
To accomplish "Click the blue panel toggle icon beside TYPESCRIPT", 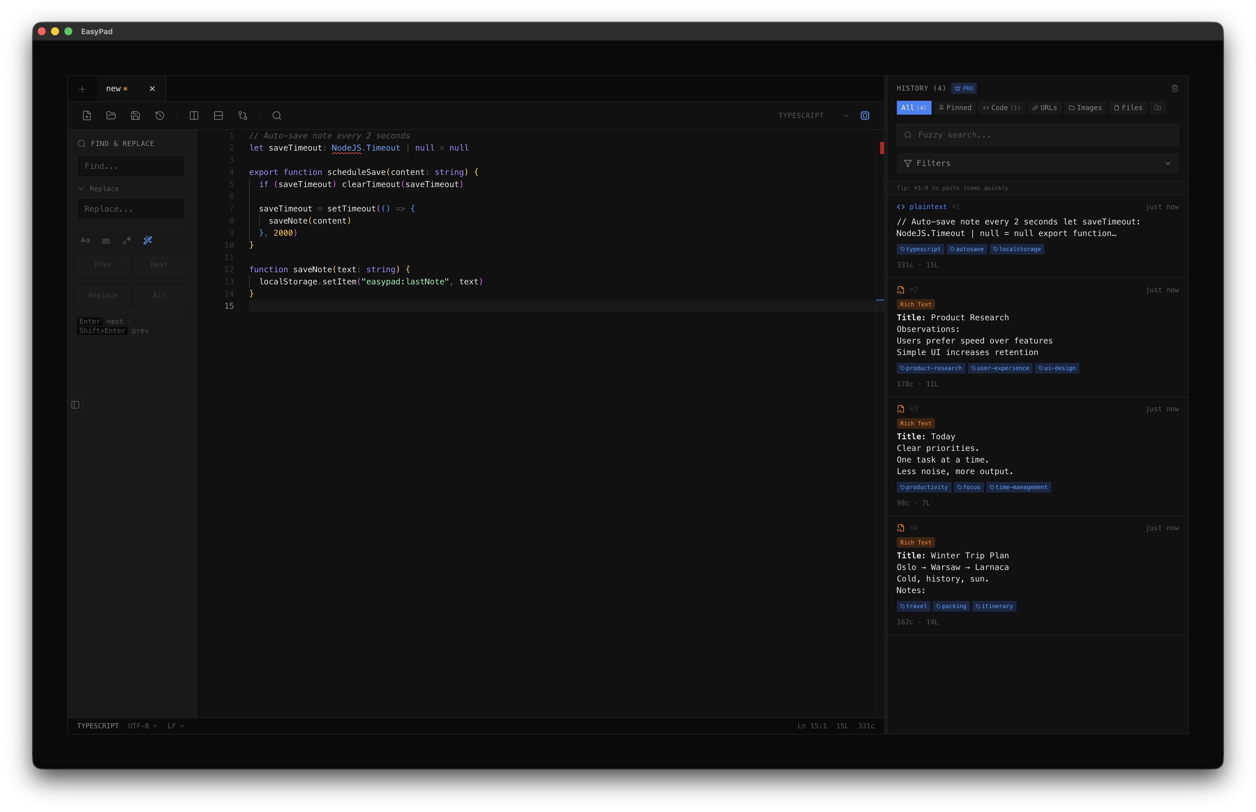I will 865,116.
